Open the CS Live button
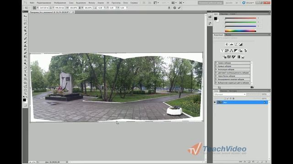 [x=248, y=3]
